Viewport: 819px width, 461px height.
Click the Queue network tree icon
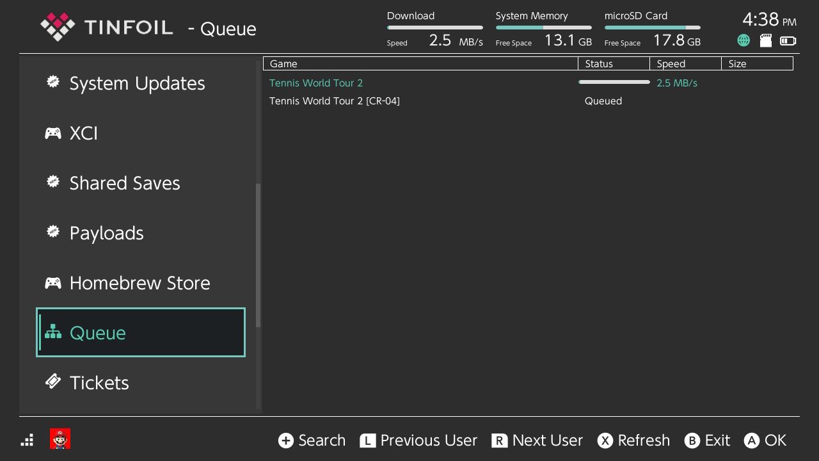[x=53, y=332]
